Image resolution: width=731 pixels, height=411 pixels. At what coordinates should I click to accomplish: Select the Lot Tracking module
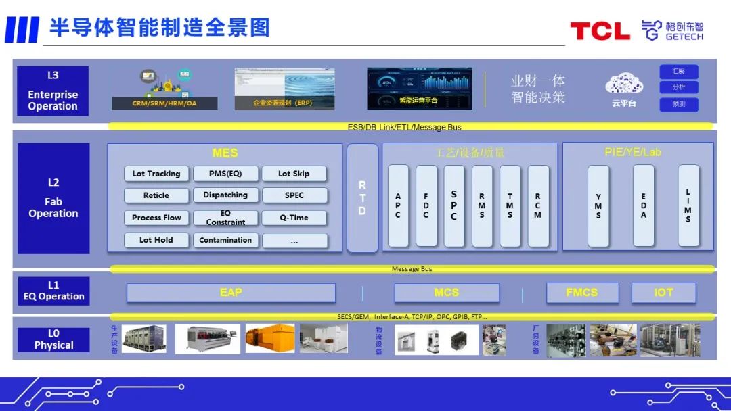(156, 174)
